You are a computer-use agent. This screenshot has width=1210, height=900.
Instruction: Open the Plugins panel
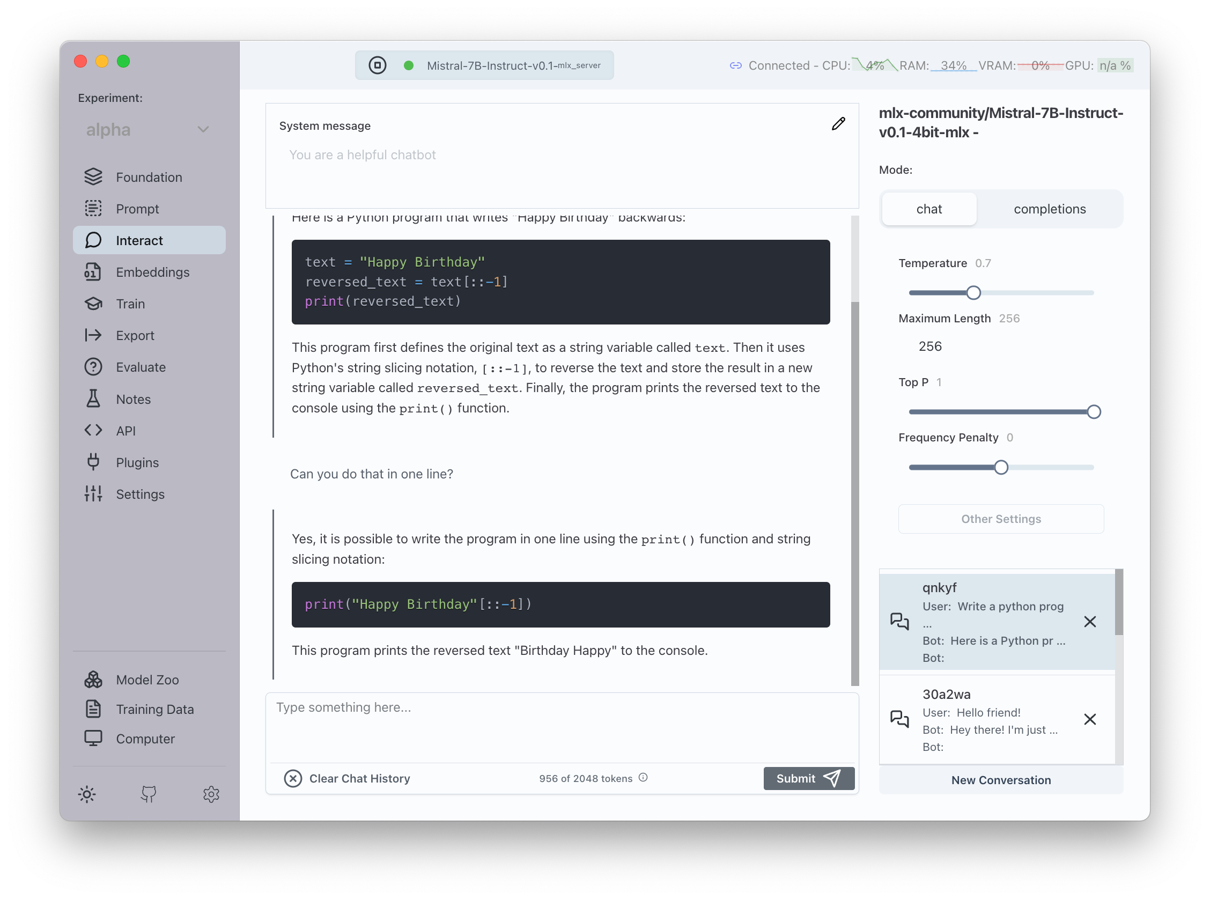click(137, 462)
